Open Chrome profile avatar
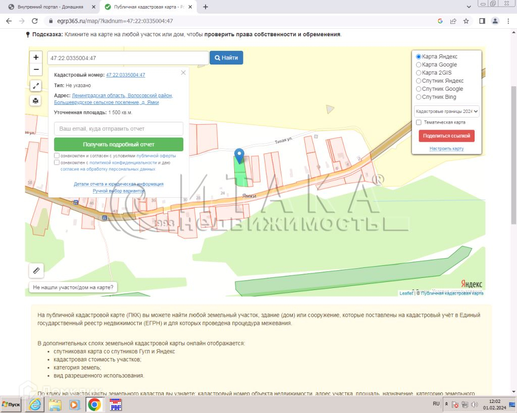Screen dimensions: 517x413 495,21
